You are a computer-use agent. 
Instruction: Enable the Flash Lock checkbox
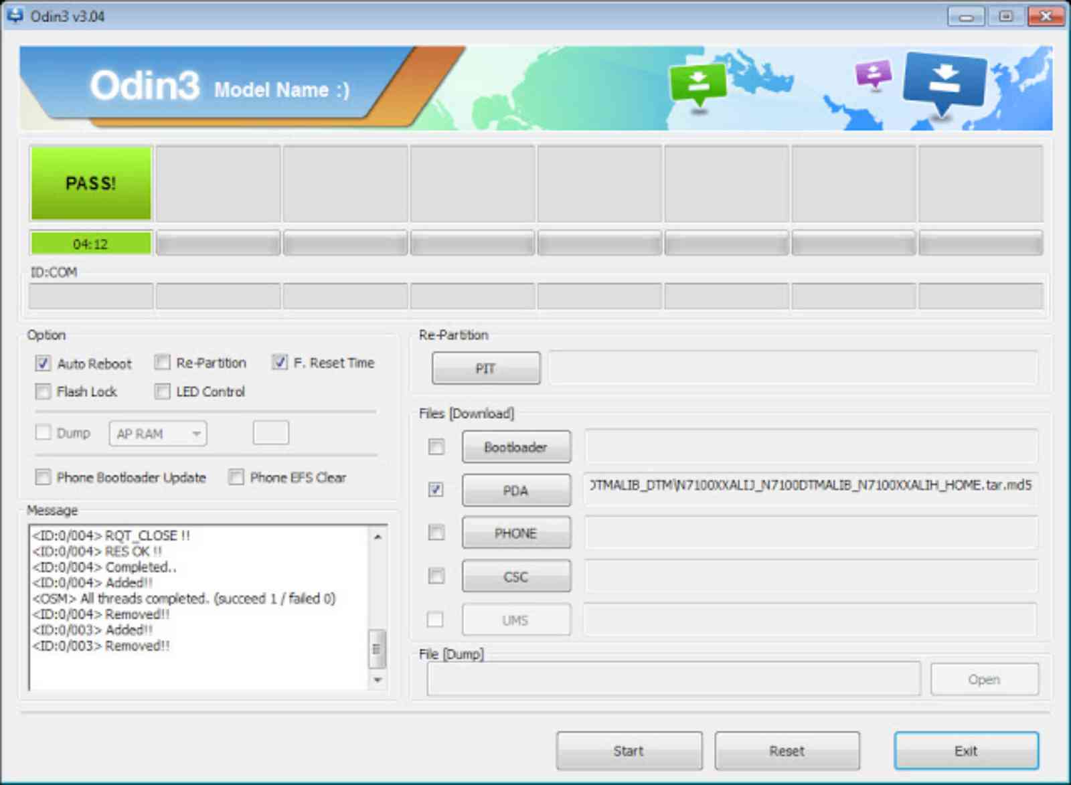(43, 391)
